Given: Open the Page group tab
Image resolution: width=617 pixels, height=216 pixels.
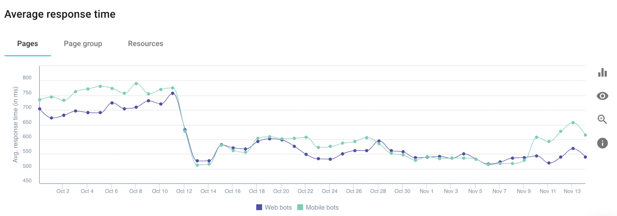Looking at the screenshot, I should coord(83,44).
